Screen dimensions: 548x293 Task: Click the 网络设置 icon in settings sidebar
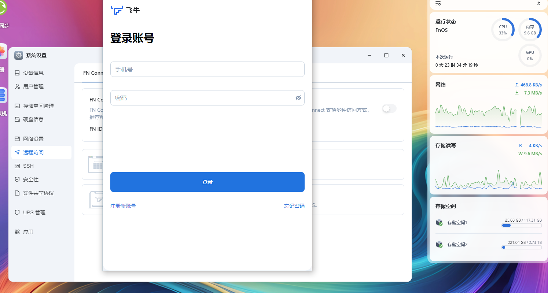(17, 139)
